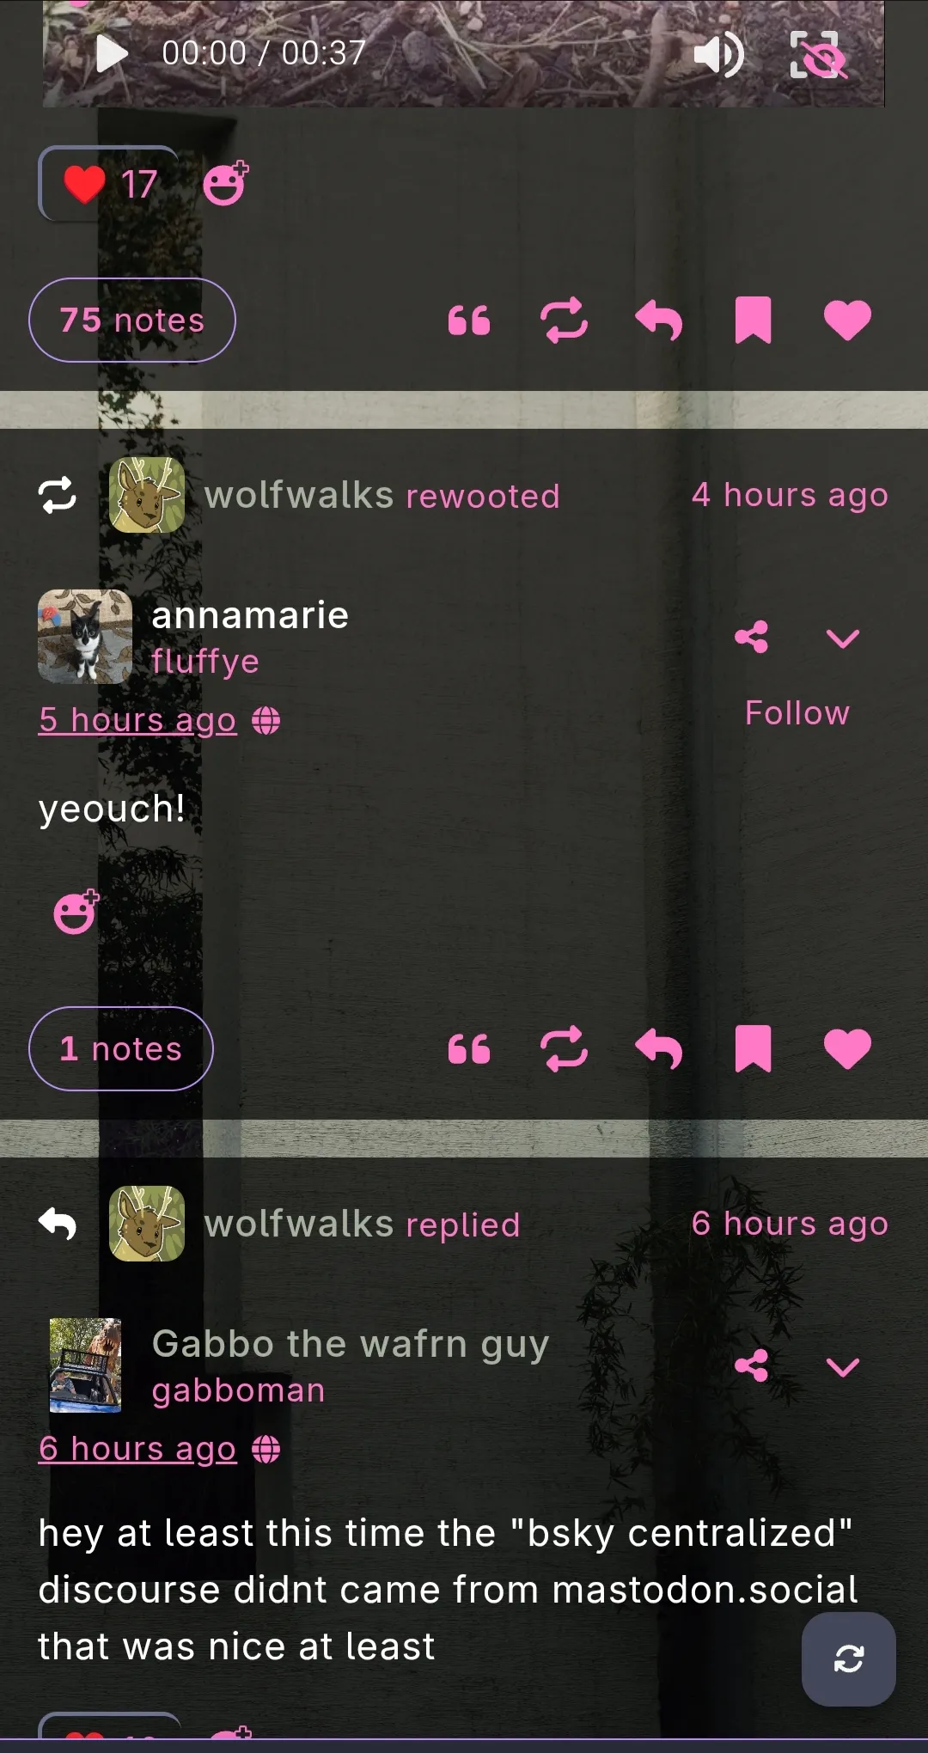Like annamarie's post with heart
The width and height of the screenshot is (928, 1753).
[x=847, y=1049]
